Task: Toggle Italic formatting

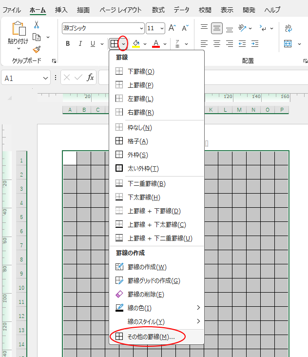Action: [x=80, y=44]
